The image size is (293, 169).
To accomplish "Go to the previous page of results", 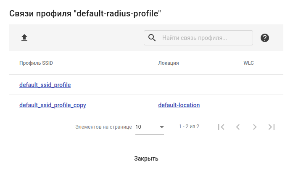I will [x=238, y=127].
